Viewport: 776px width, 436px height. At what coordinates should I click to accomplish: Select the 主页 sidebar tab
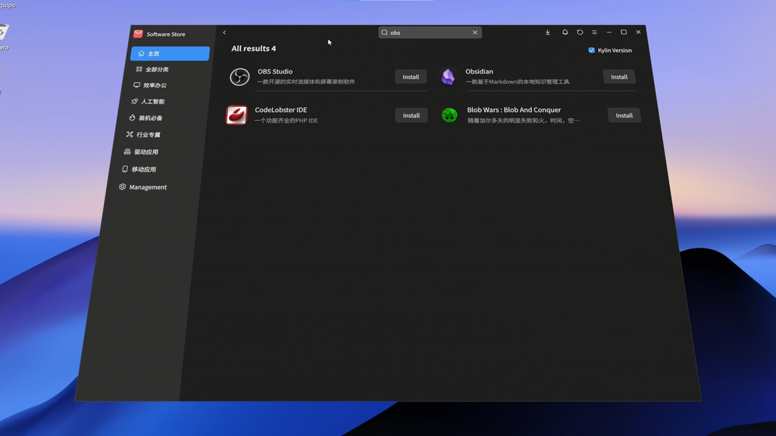(170, 54)
